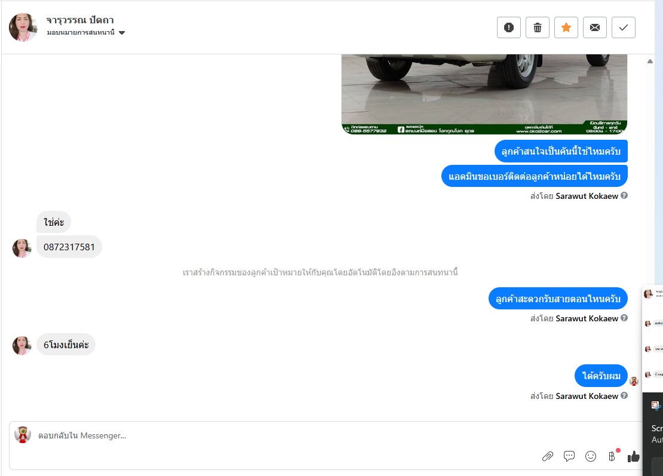Open saved replies speech bubble icon

click(569, 456)
